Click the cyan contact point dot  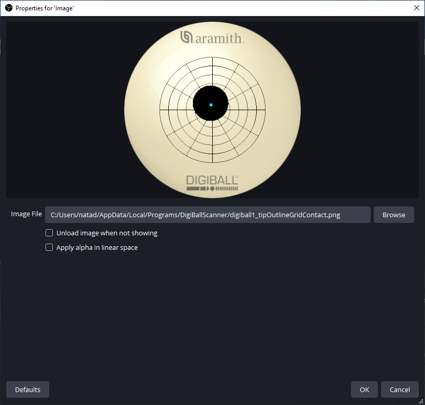point(211,105)
